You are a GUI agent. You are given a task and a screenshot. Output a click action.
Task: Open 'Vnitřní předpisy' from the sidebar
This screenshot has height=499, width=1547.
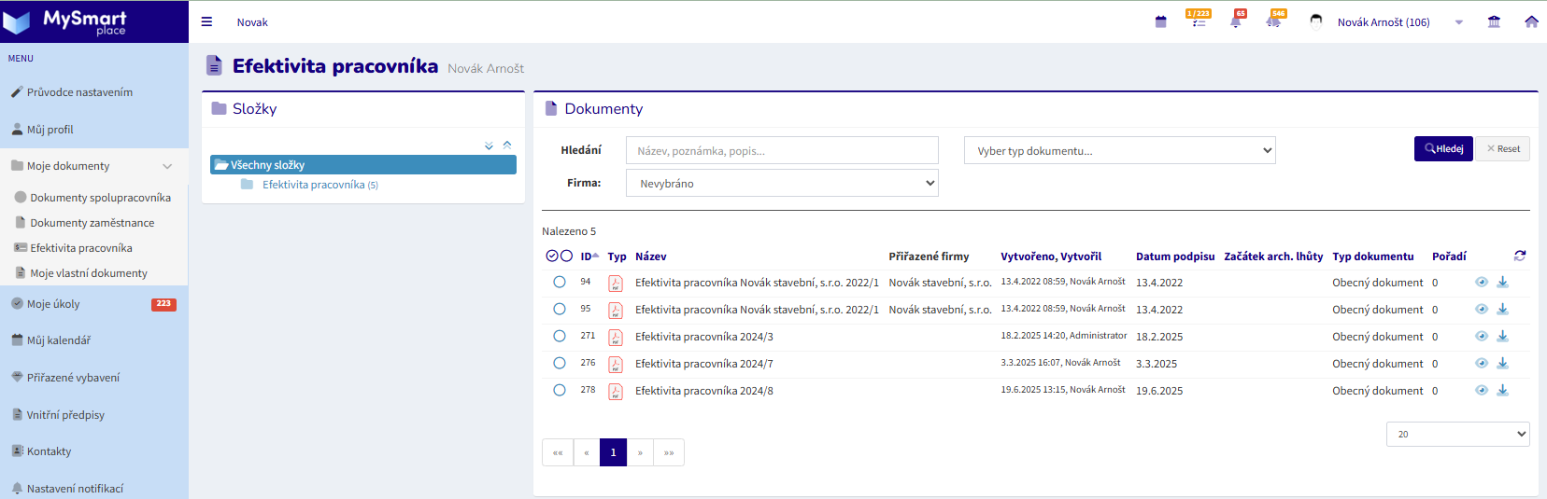(x=65, y=415)
